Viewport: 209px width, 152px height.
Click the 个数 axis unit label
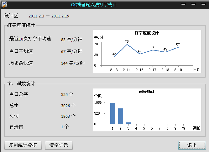tap(98, 96)
